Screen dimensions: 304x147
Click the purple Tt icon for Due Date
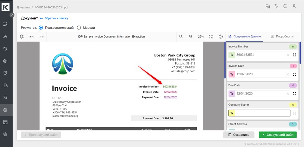[232, 94]
